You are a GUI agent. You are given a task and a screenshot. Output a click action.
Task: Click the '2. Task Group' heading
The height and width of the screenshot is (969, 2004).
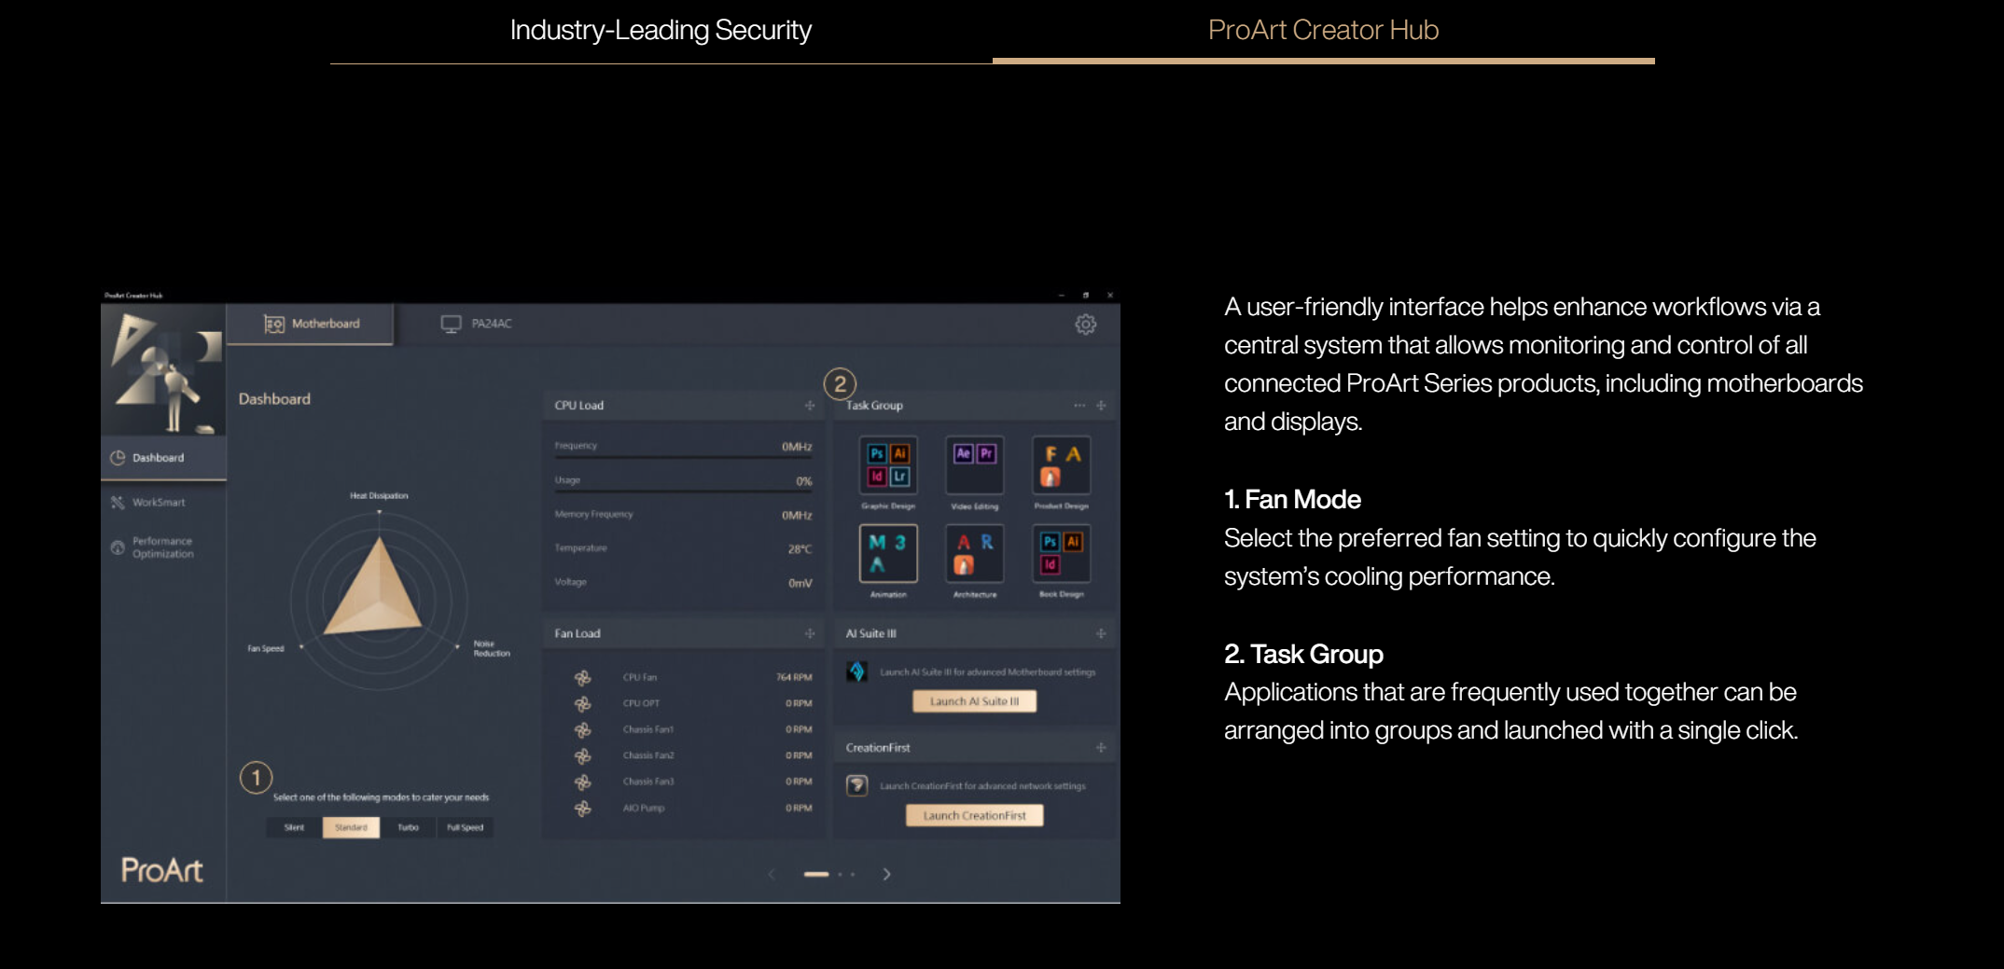(1303, 655)
